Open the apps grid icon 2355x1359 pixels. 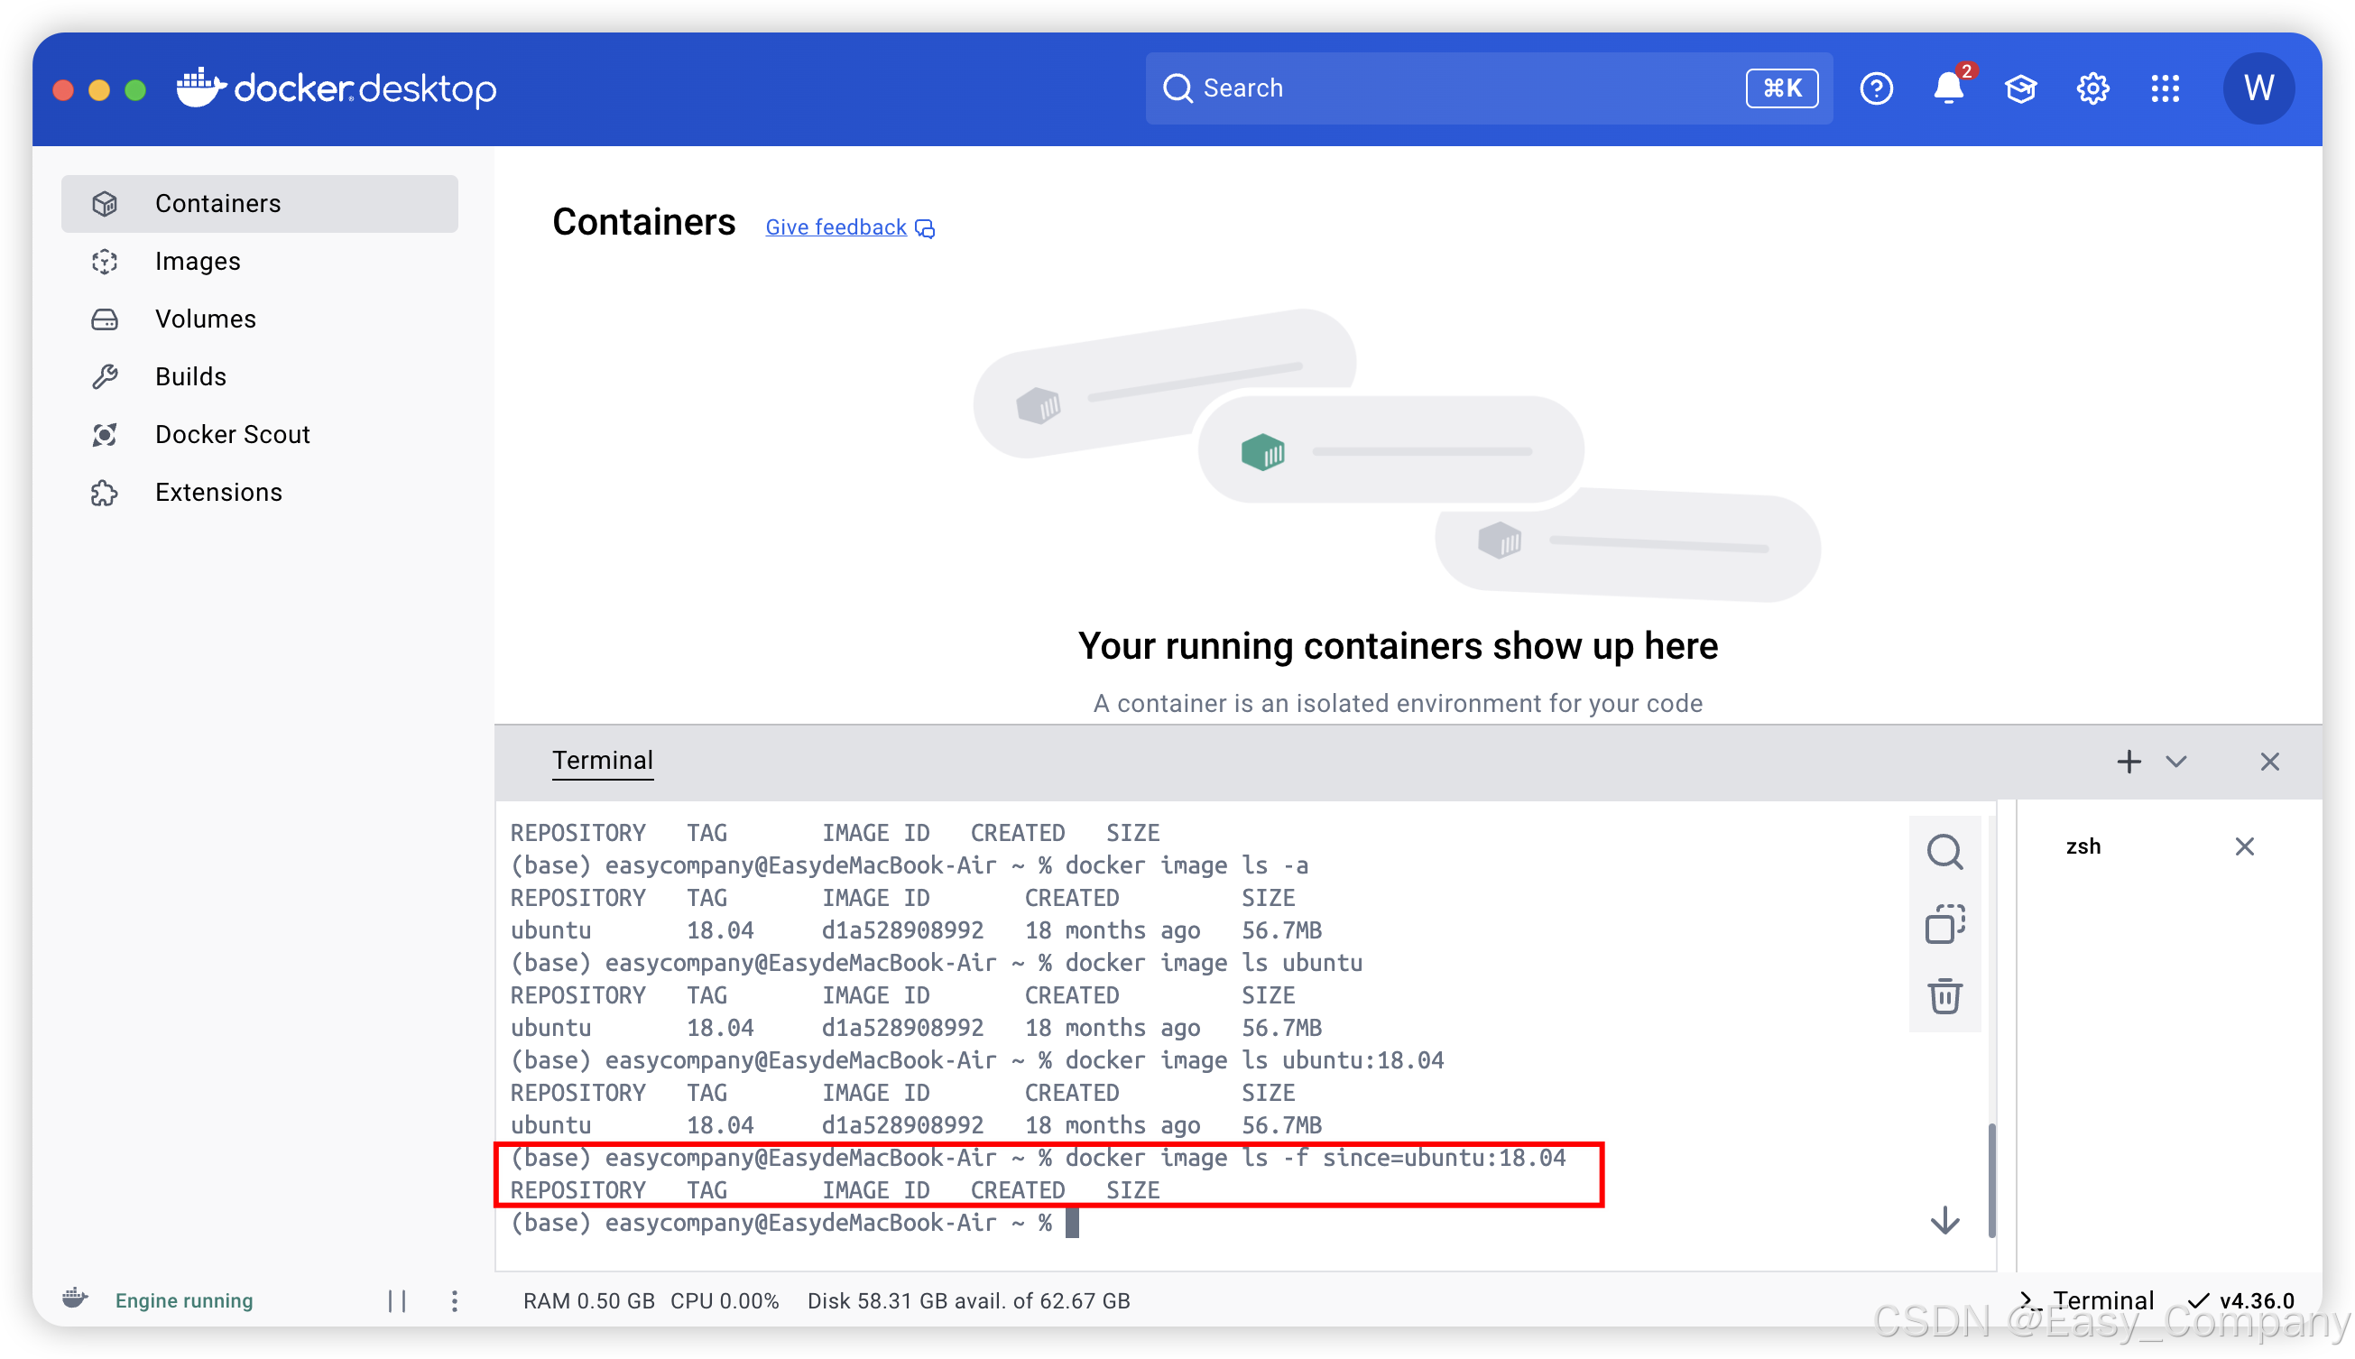click(x=2165, y=88)
